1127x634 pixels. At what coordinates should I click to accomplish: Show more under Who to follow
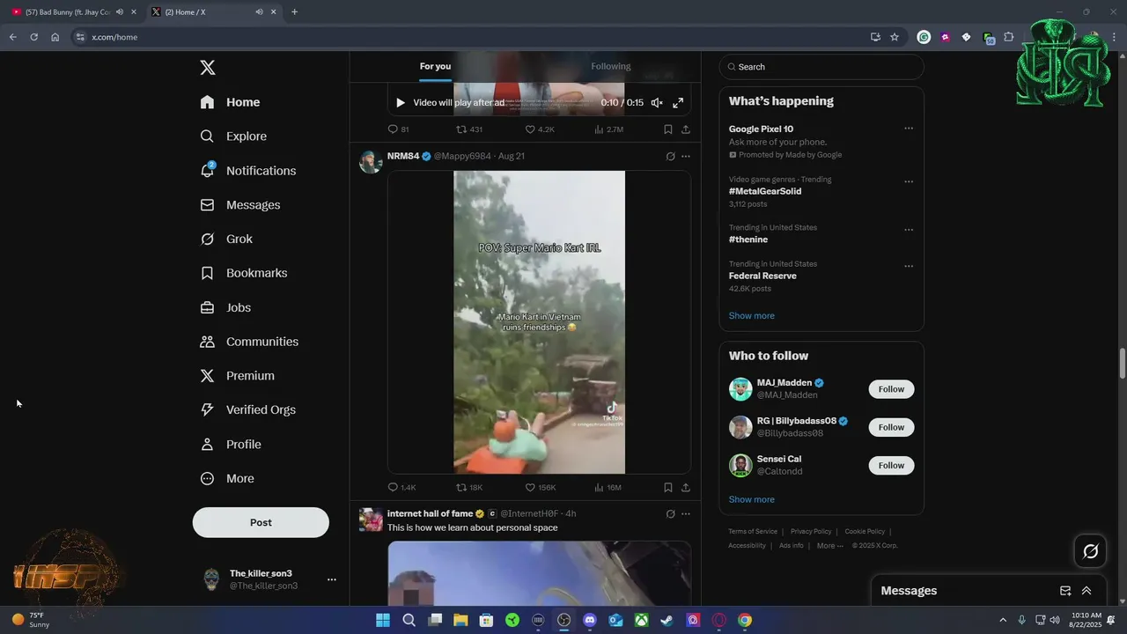pyautogui.click(x=752, y=499)
